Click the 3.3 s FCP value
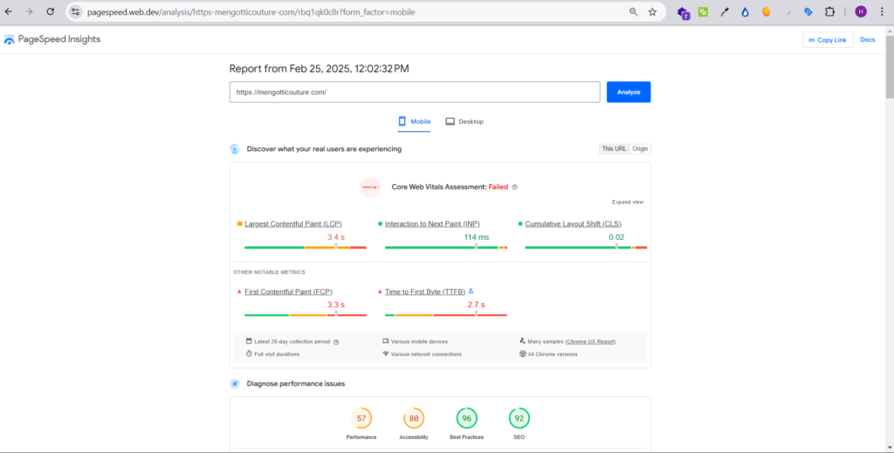The width and height of the screenshot is (894, 453). click(x=336, y=305)
